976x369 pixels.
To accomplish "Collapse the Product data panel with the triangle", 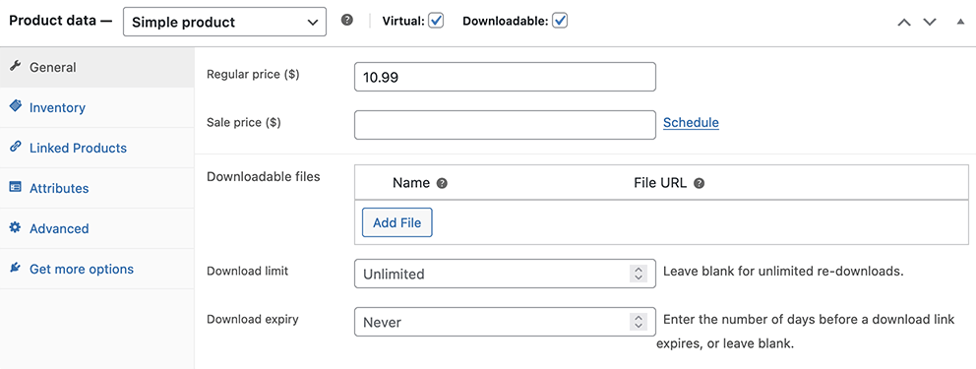I will tap(960, 22).
